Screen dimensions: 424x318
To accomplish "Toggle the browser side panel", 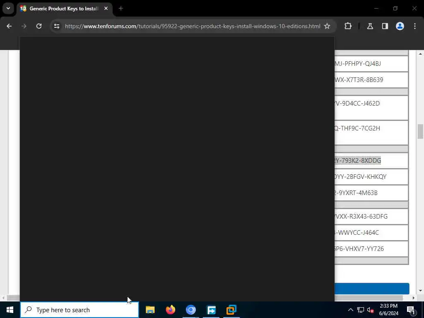I will [385, 26].
